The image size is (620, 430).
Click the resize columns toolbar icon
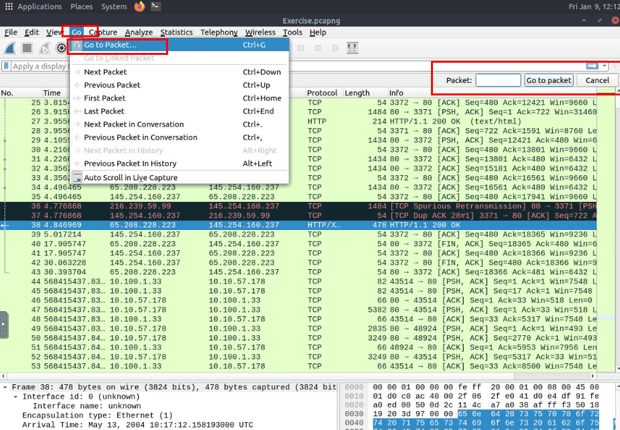click(x=353, y=48)
